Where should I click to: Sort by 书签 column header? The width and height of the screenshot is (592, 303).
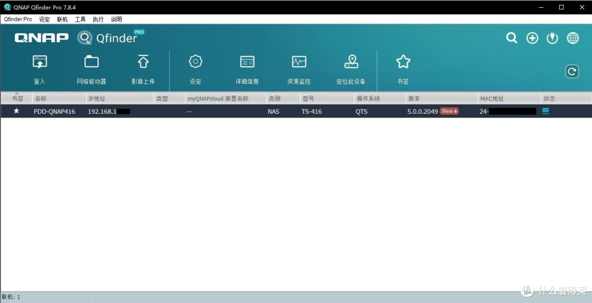(16, 98)
